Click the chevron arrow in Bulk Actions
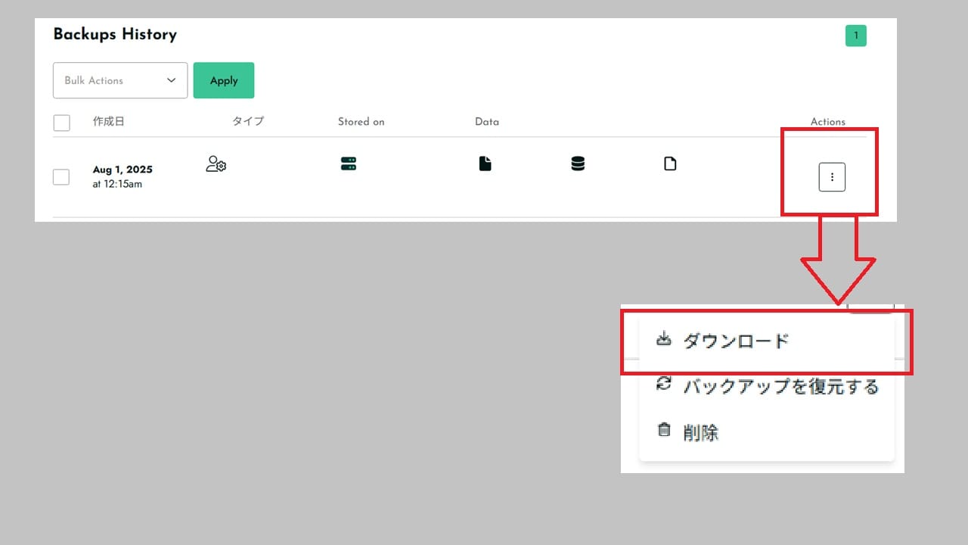 pos(172,80)
